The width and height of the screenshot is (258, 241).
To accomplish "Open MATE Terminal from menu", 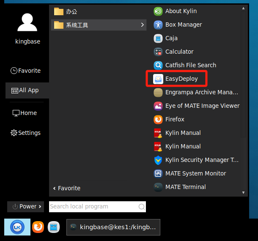I will [185, 187].
